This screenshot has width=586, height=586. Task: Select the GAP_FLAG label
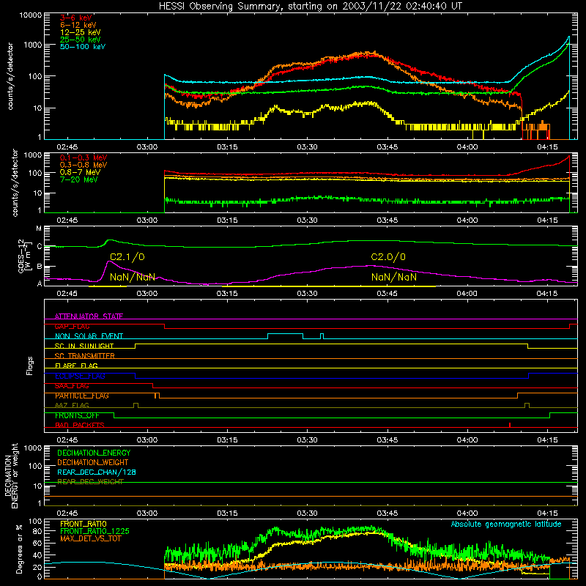tap(72, 326)
